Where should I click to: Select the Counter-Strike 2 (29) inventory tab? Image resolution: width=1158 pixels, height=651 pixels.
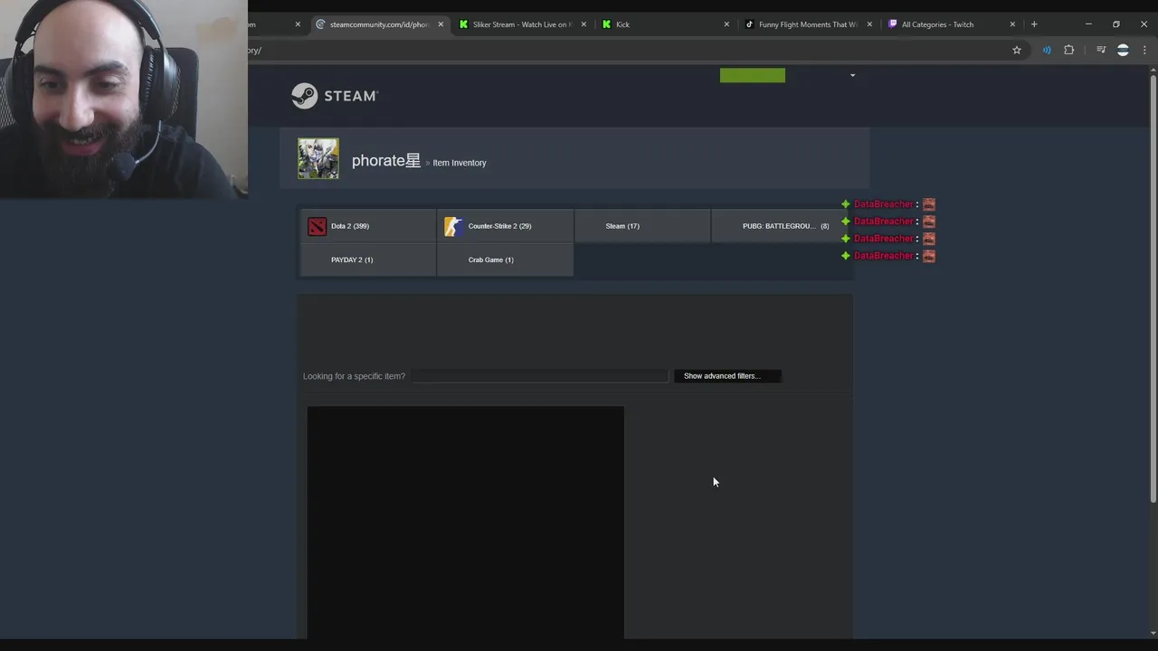[x=505, y=226]
